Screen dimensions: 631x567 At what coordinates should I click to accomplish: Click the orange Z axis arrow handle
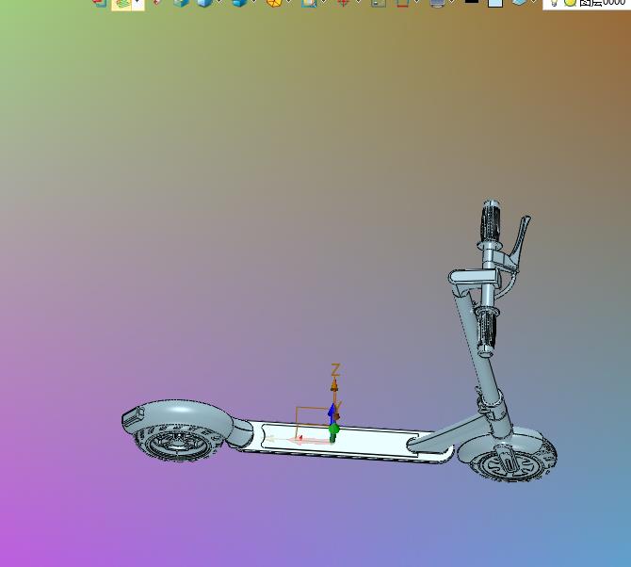[334, 386]
